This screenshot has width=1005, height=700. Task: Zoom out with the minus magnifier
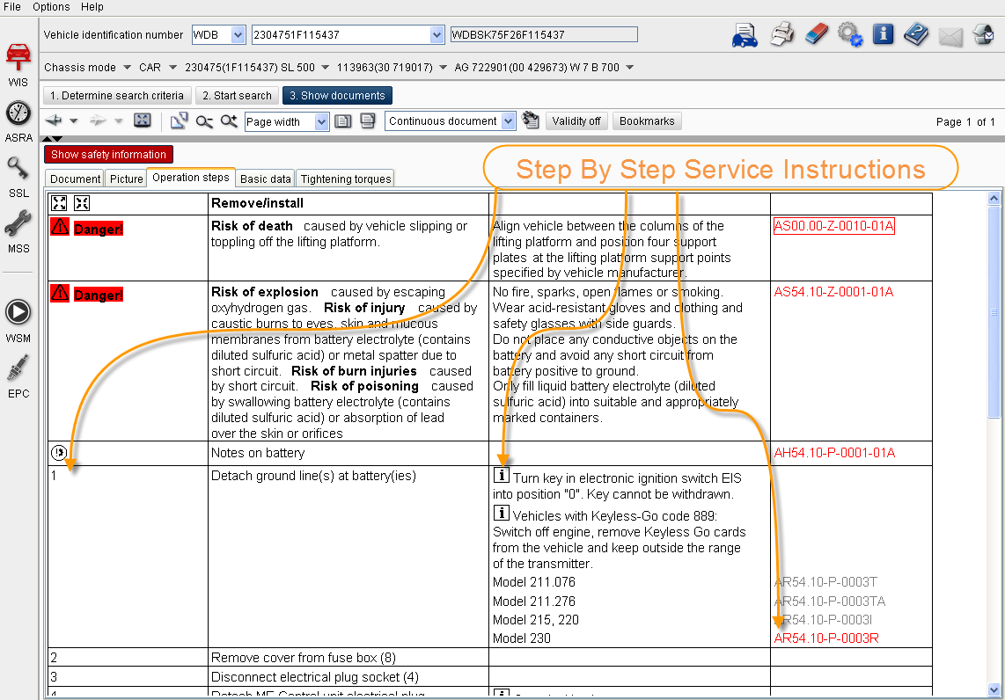click(x=204, y=121)
